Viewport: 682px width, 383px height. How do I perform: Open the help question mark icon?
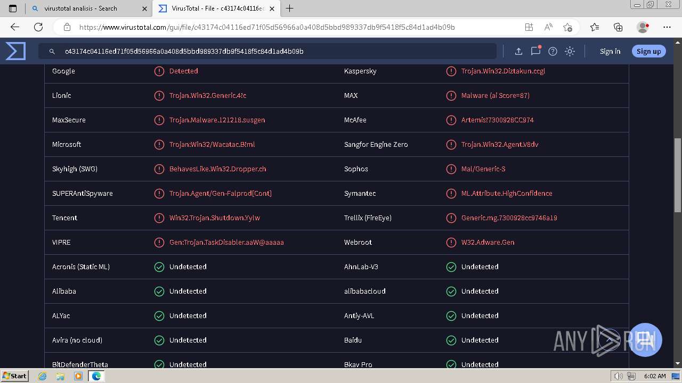(x=553, y=52)
